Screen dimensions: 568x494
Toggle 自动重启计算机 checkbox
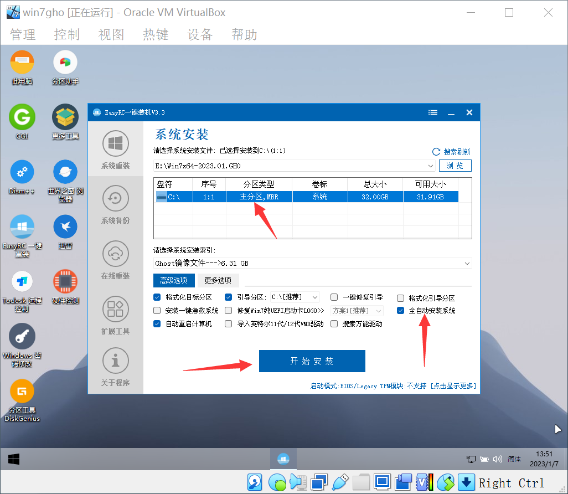[x=157, y=323]
